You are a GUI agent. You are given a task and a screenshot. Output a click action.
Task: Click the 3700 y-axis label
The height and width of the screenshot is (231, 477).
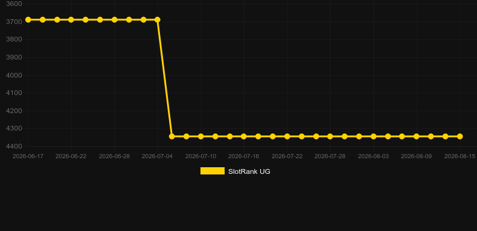[x=14, y=22]
